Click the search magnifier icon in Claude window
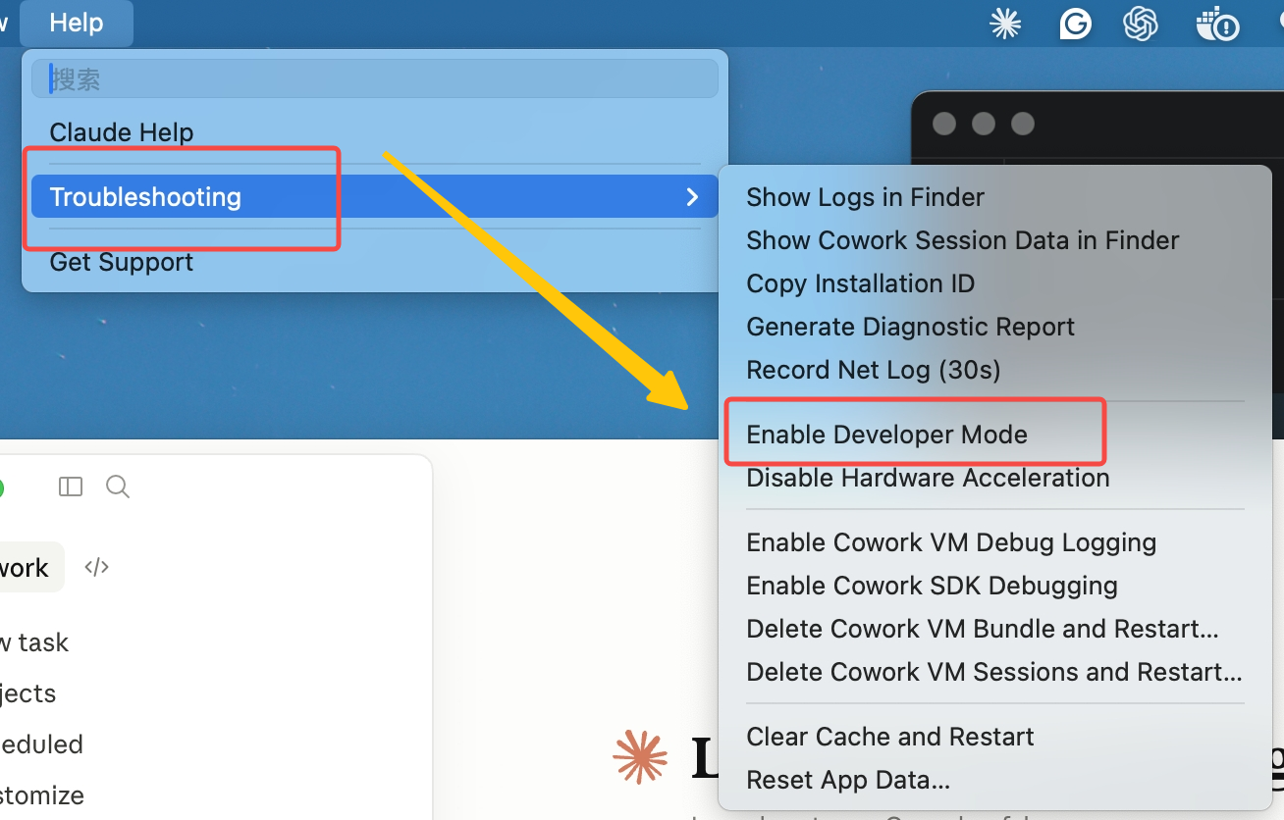 click(x=118, y=487)
